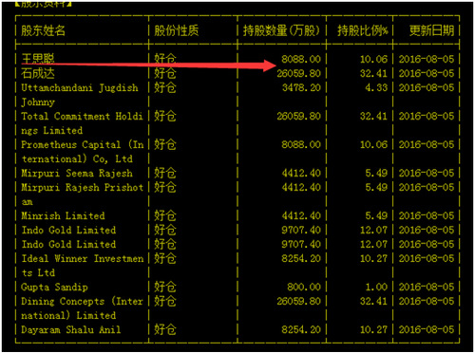Select the Total Commitment Holdings row name

pyautogui.click(x=82, y=123)
